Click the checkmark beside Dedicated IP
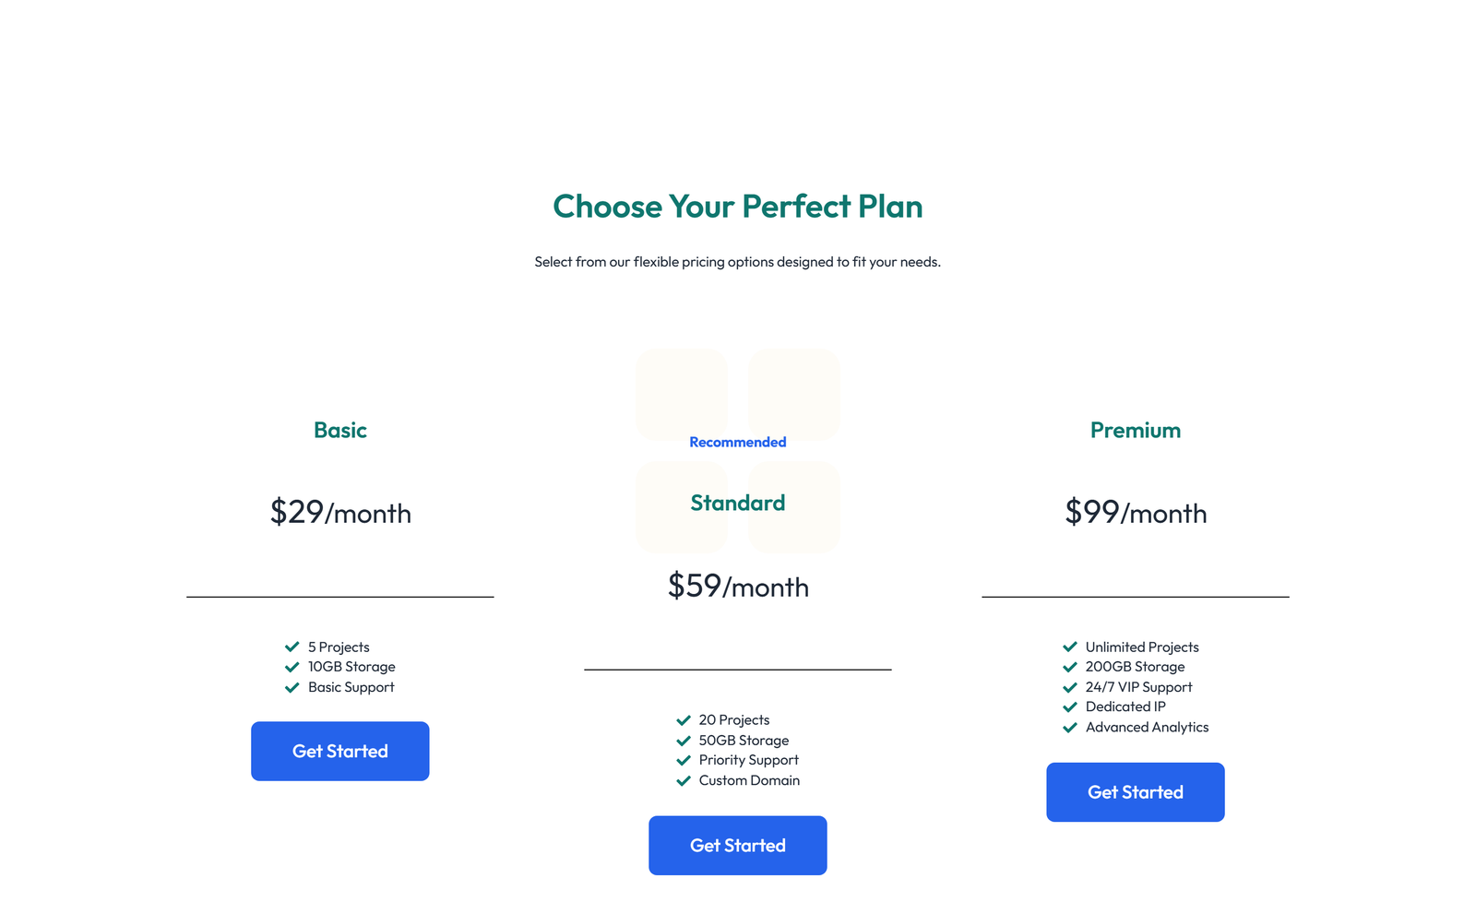 pos(1070,706)
